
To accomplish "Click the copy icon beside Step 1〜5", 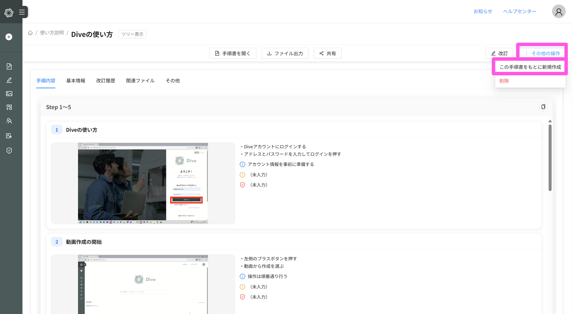I will [543, 107].
